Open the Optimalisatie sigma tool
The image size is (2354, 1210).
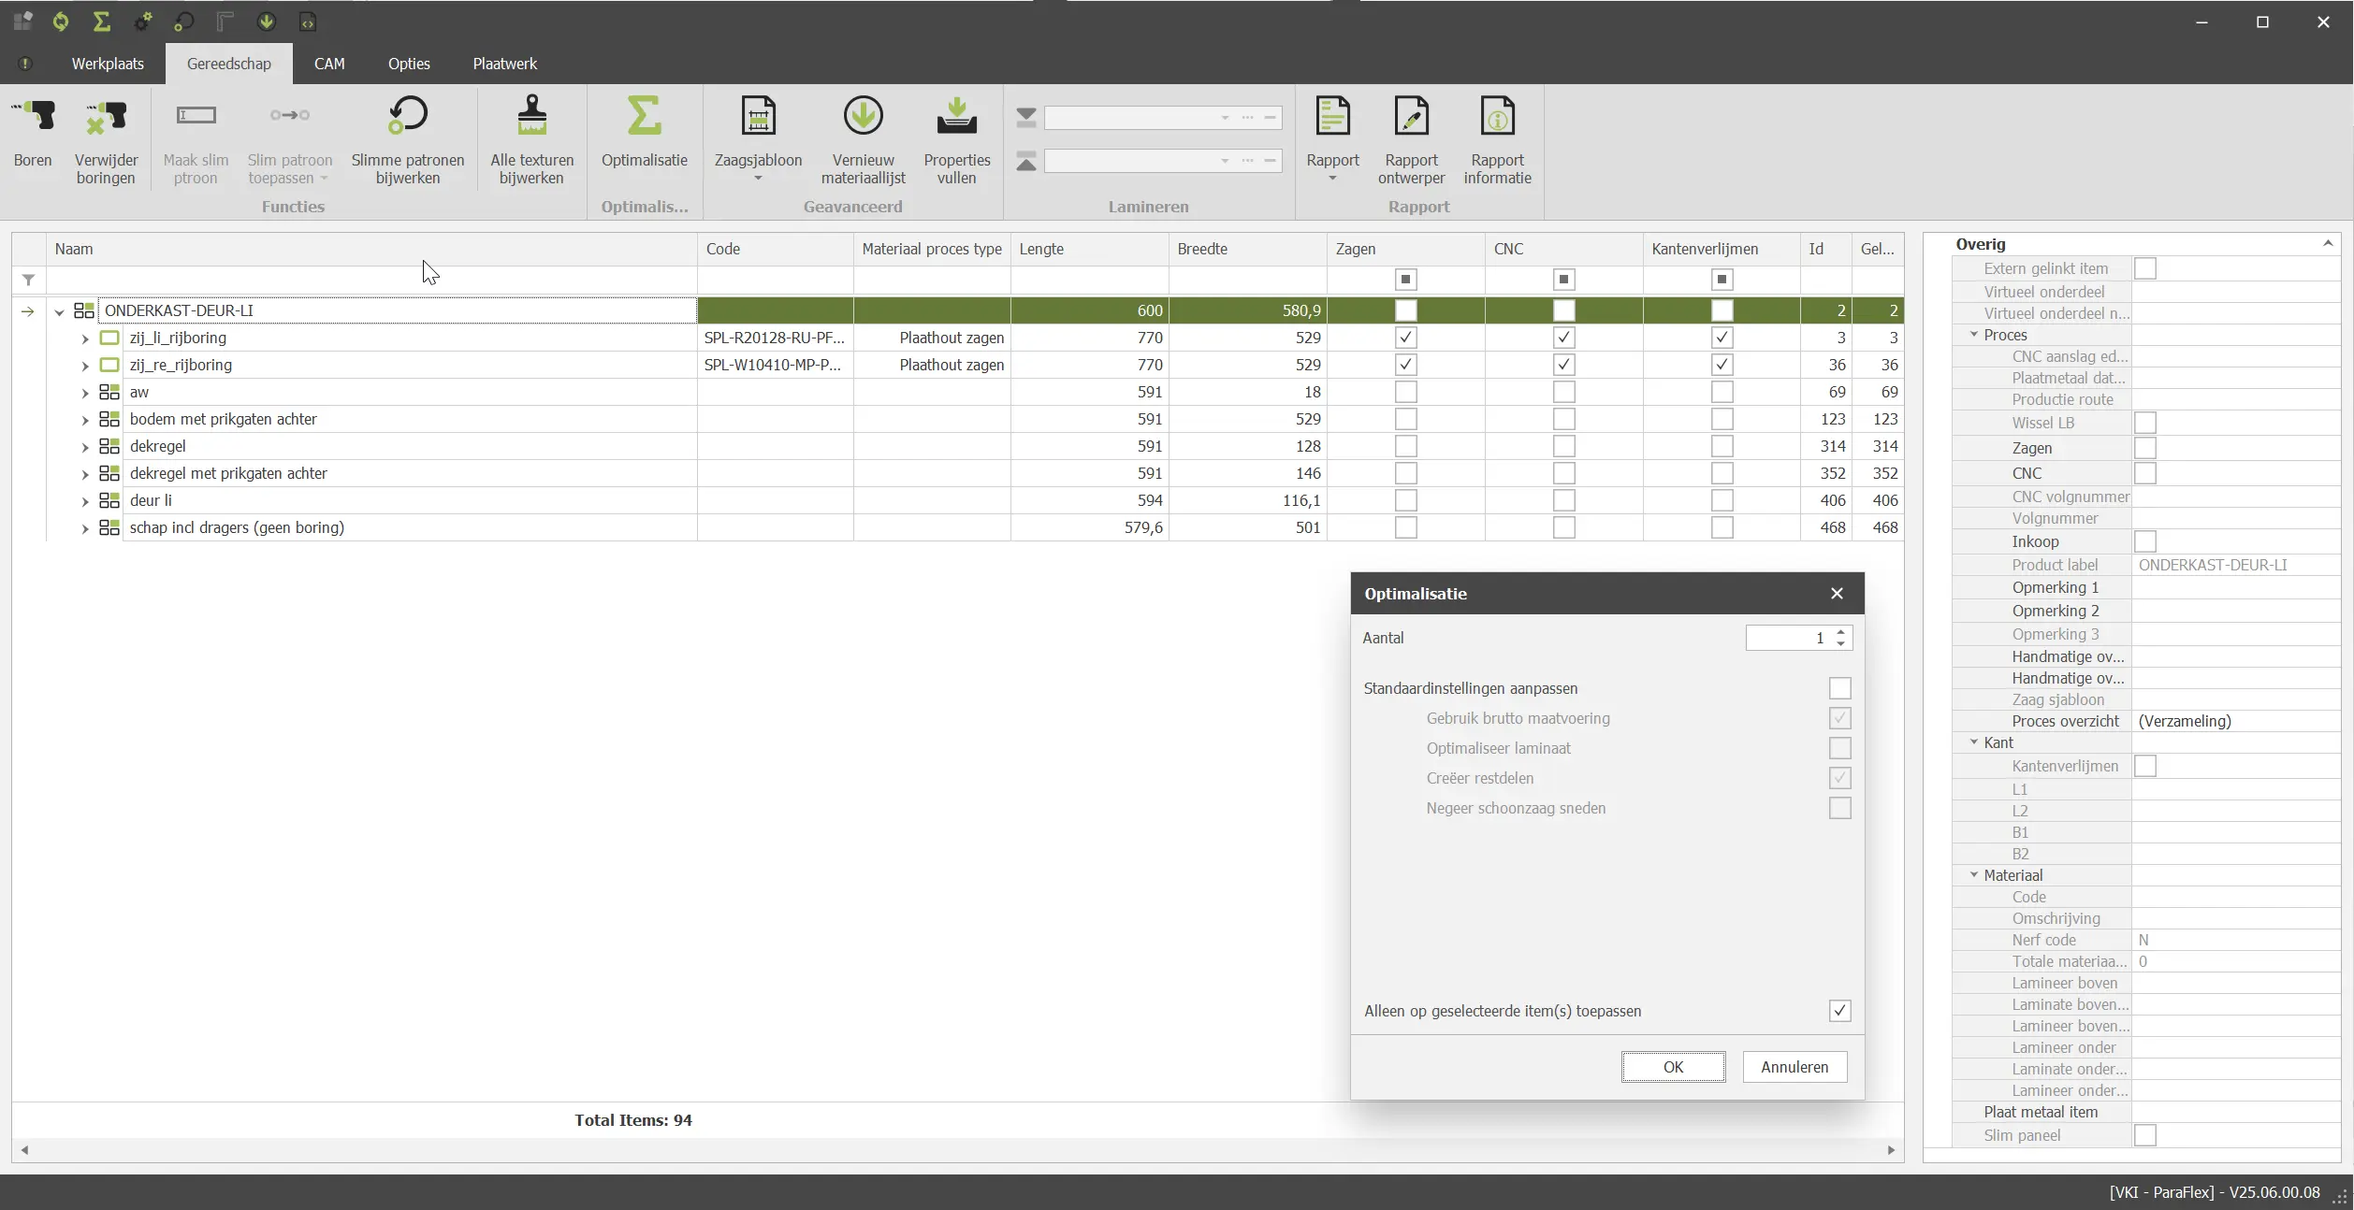(x=644, y=117)
